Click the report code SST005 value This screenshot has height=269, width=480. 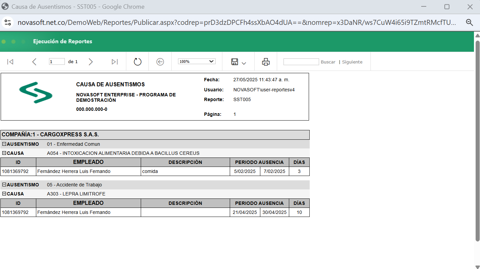coord(242,99)
